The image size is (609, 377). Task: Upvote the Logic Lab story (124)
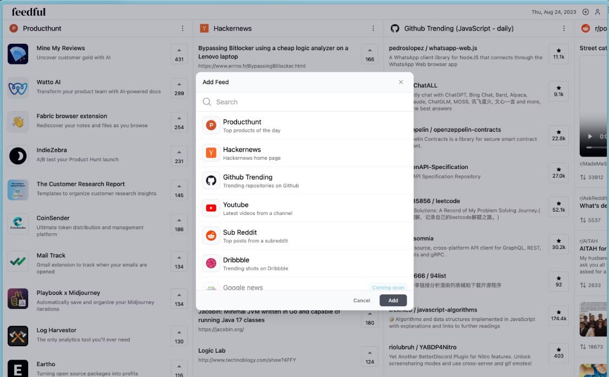pyautogui.click(x=370, y=356)
